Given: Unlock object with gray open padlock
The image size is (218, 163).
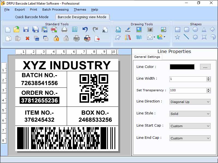Looking at the screenshot, I should click(x=66, y=38).
